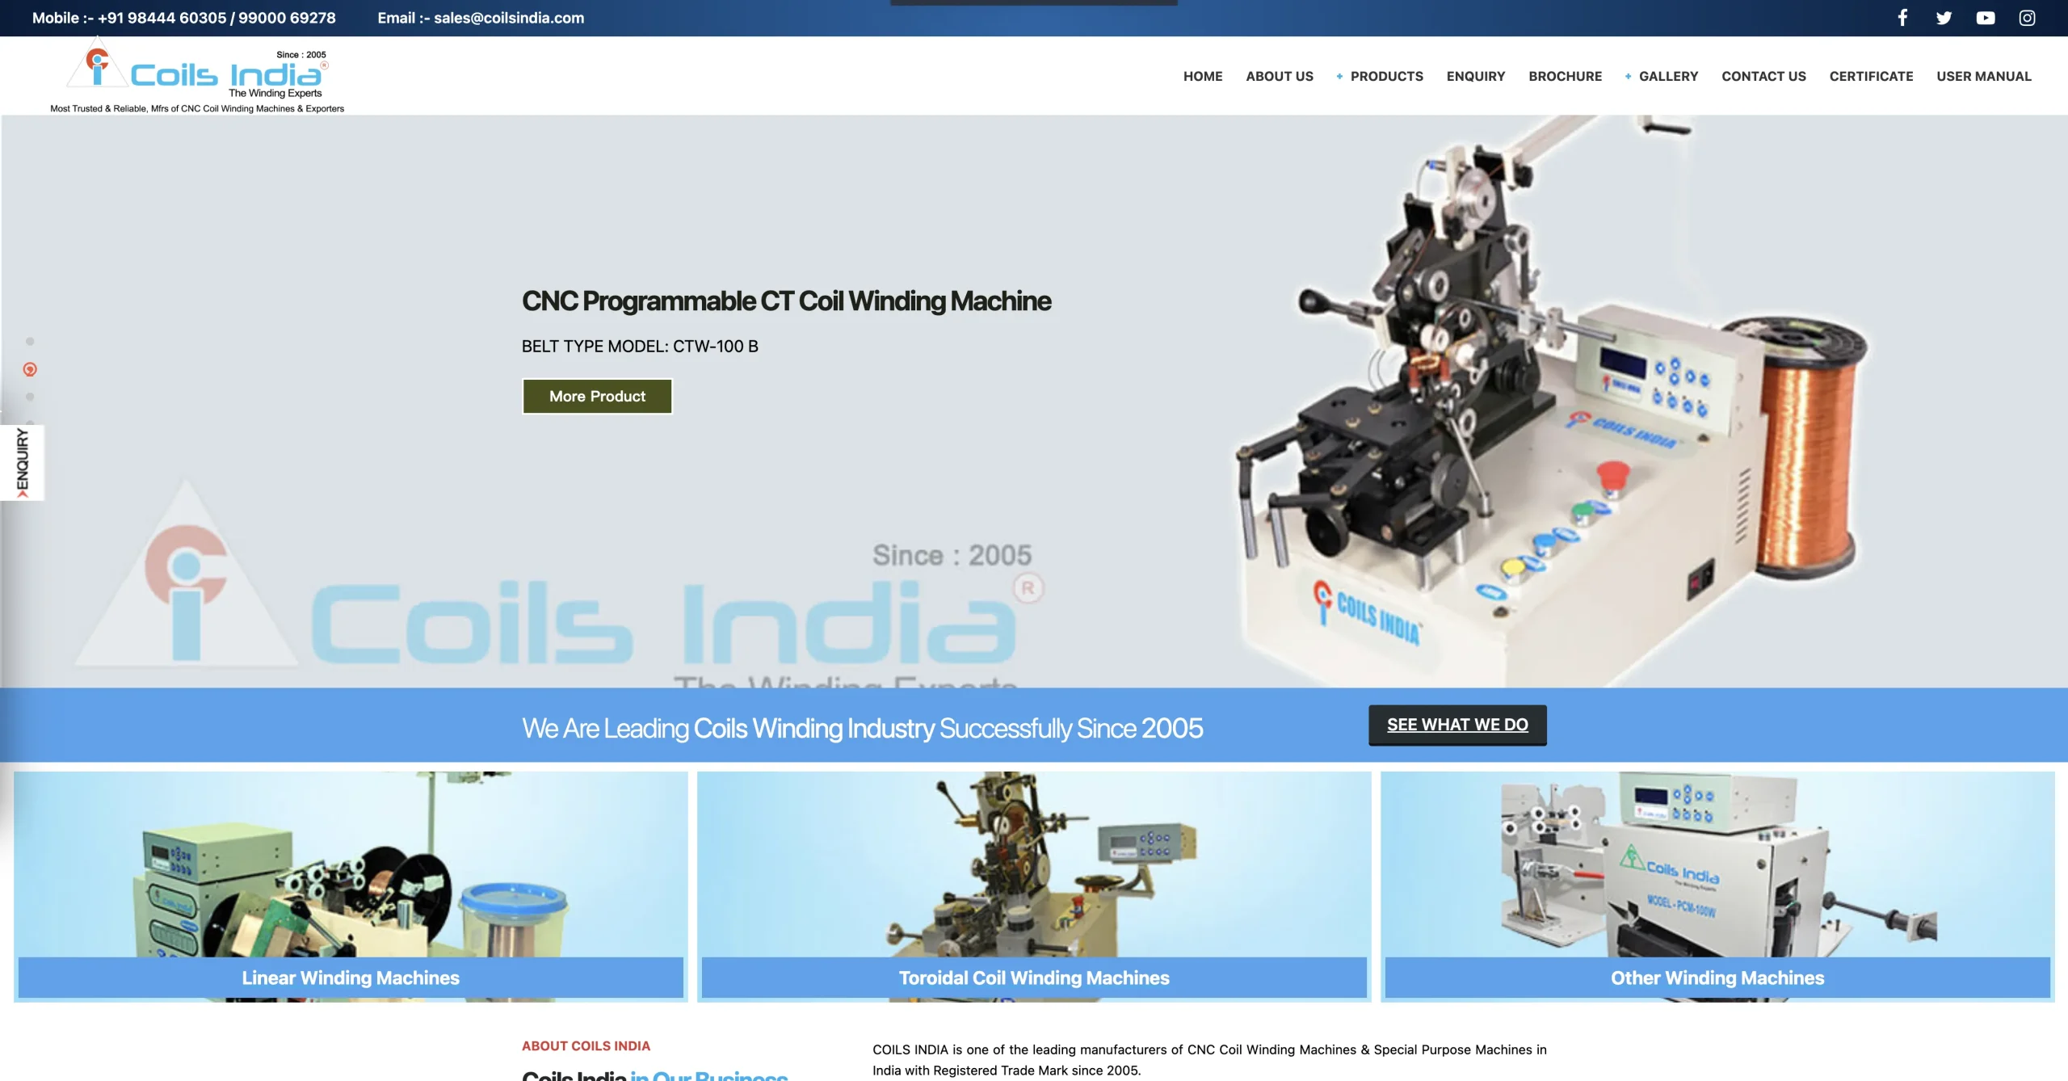This screenshot has width=2068, height=1081.
Task: Select the first slider dot indicator
Action: (30, 342)
